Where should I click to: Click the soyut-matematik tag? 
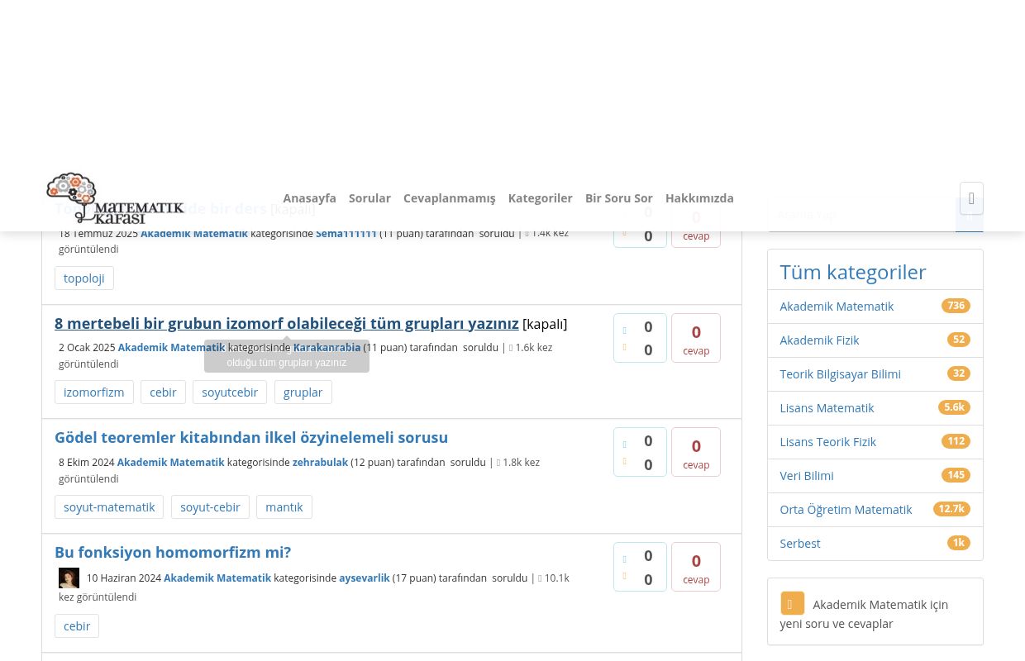109,506
